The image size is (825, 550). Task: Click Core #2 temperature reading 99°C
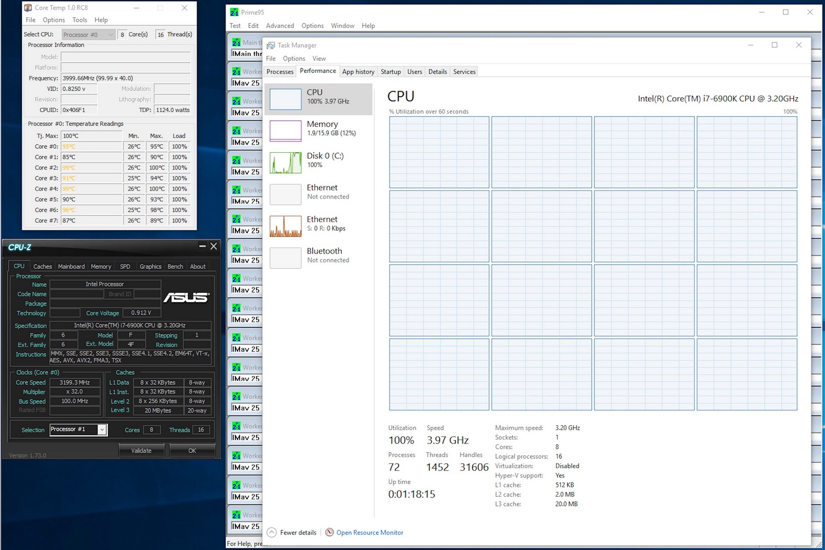(92, 168)
